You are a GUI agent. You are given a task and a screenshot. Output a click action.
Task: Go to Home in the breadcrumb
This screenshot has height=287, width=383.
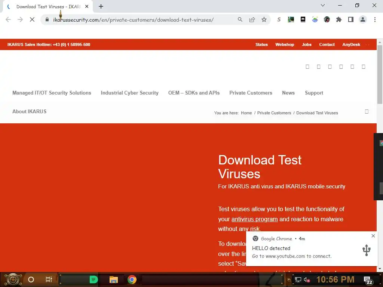[x=246, y=113]
